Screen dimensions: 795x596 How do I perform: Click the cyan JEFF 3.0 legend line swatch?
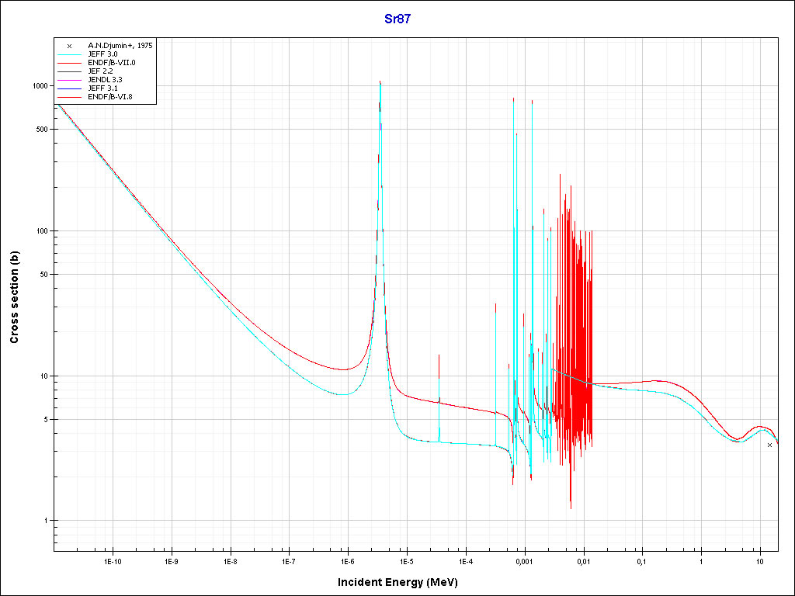(70, 54)
